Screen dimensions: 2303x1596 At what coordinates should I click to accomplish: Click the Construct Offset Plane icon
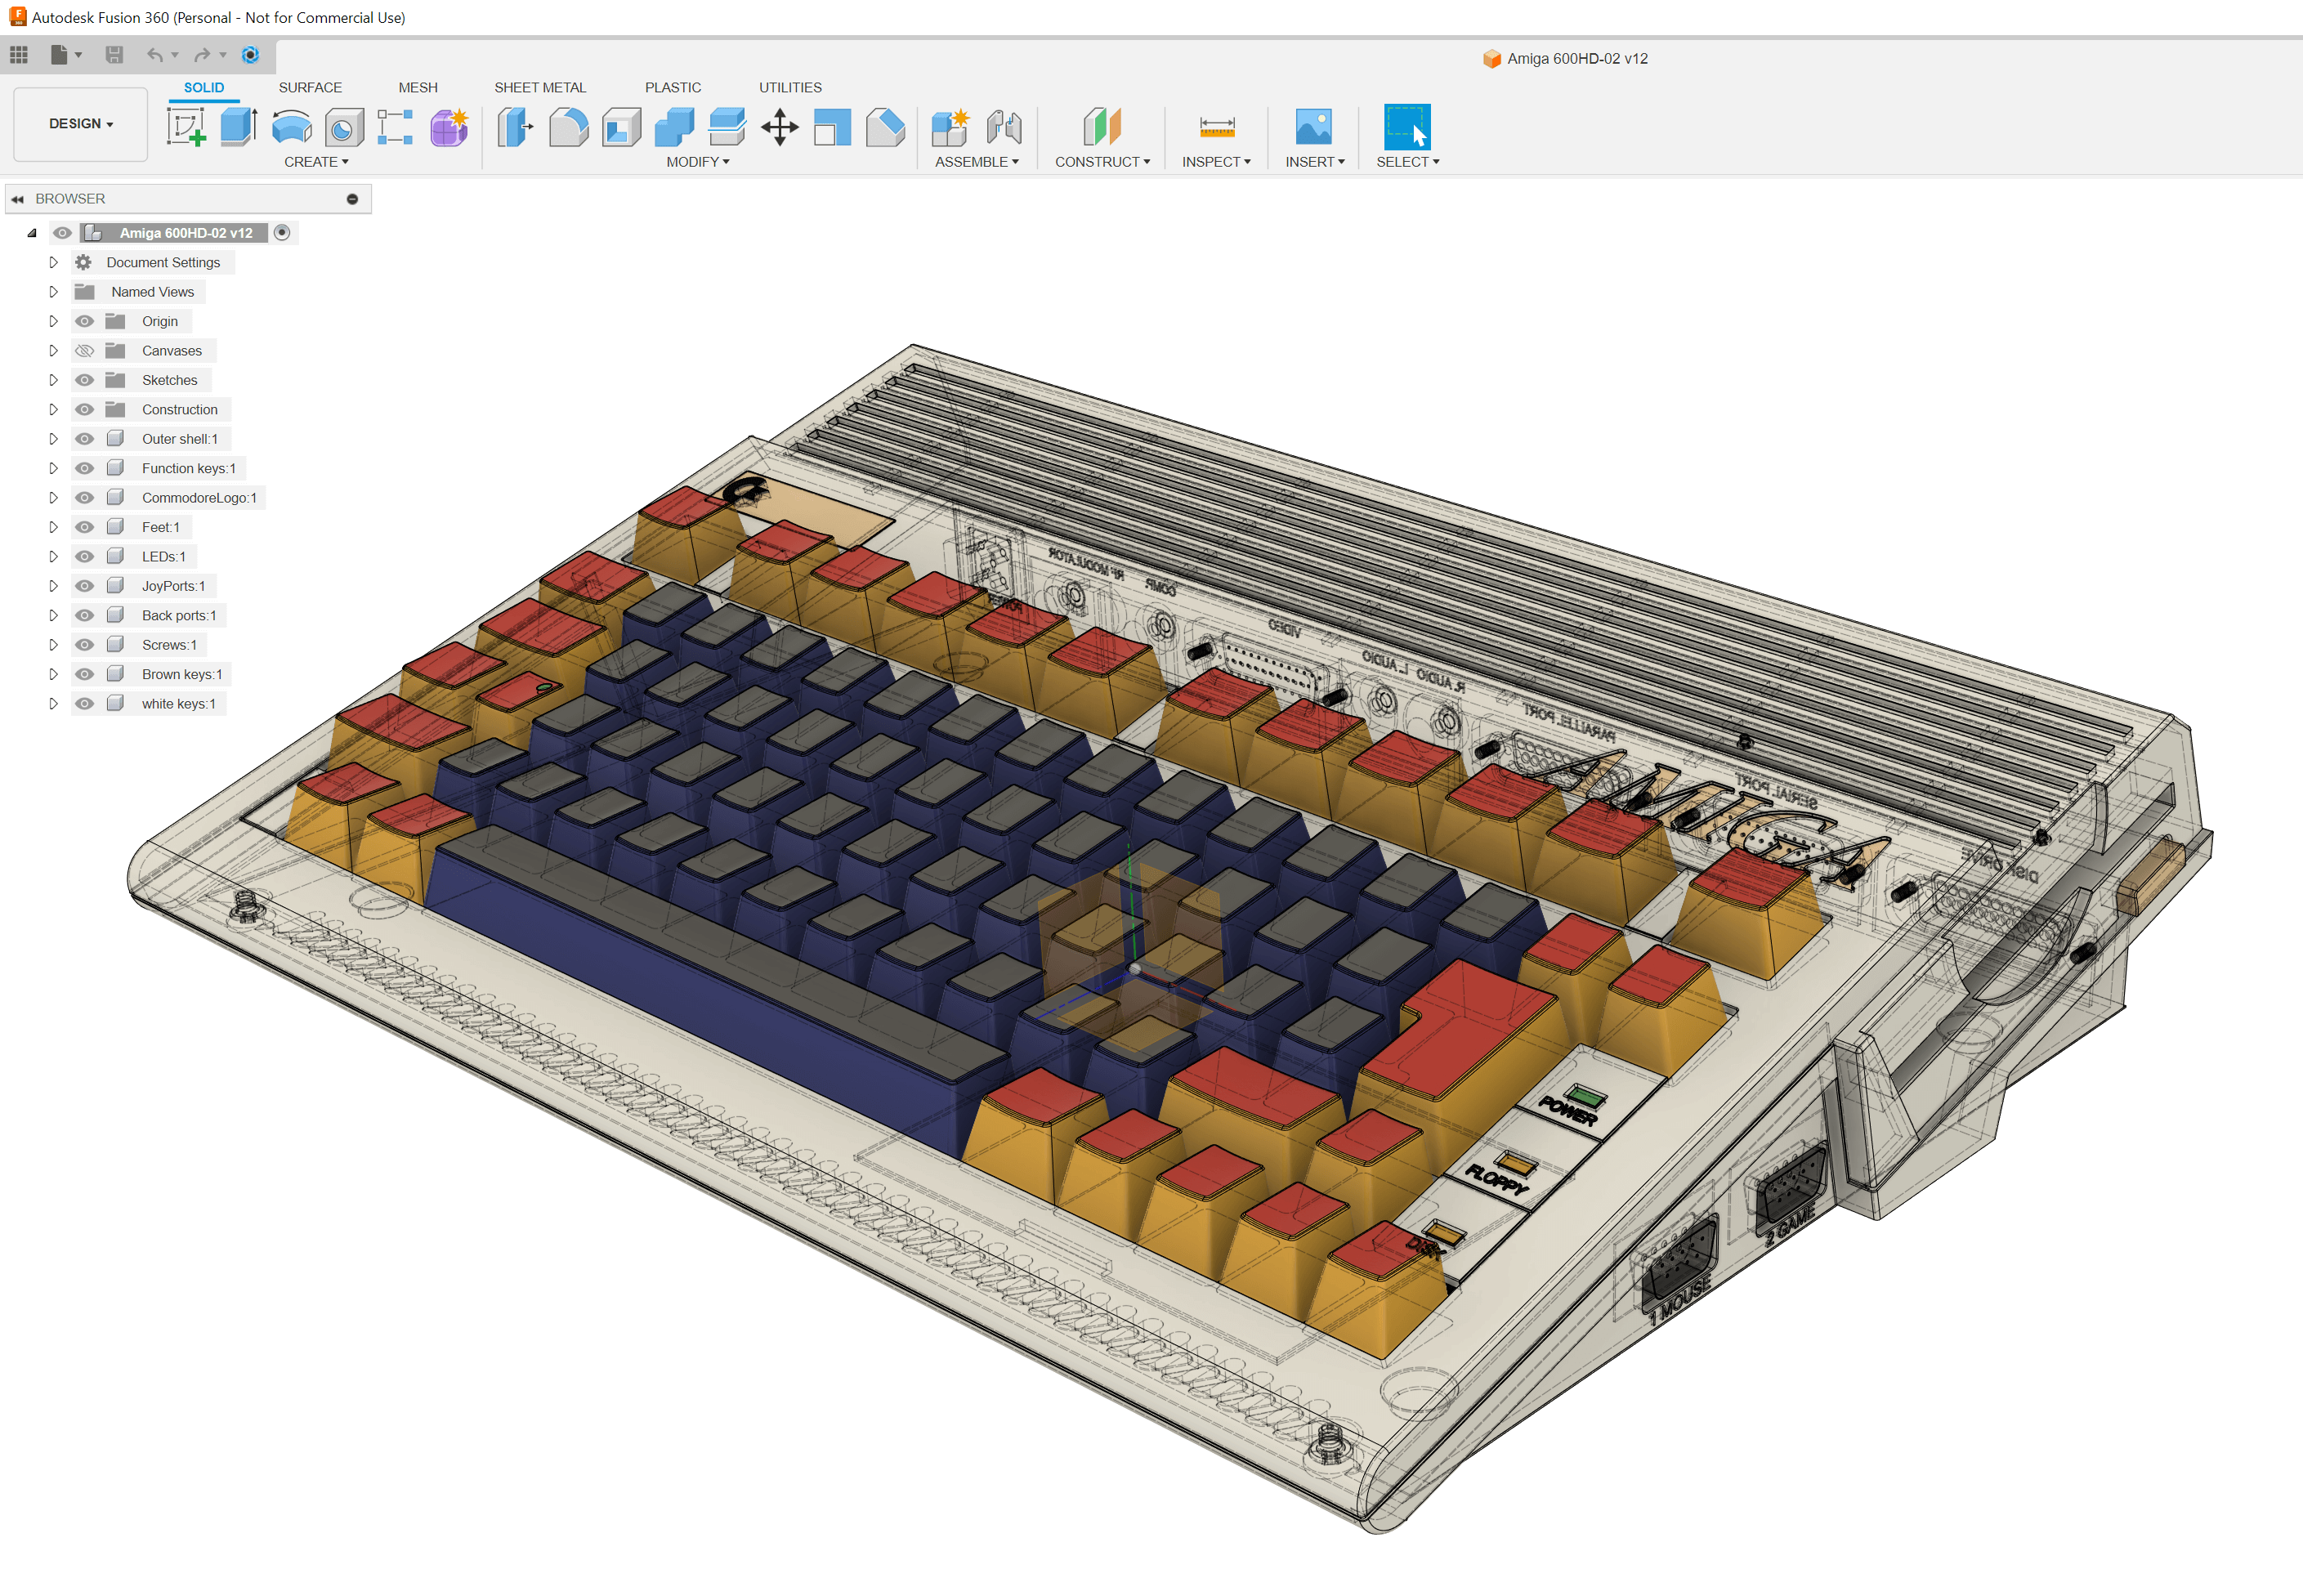(1102, 127)
